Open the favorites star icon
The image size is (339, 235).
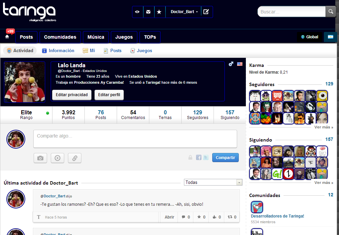pos(159,12)
